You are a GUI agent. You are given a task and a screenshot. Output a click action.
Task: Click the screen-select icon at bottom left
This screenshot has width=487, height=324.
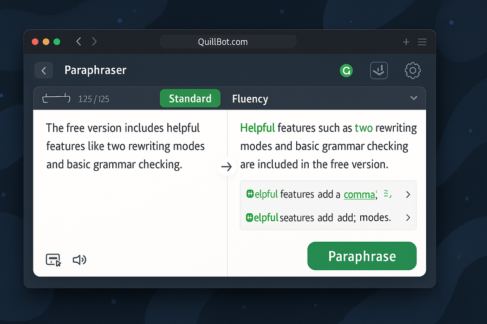point(53,260)
